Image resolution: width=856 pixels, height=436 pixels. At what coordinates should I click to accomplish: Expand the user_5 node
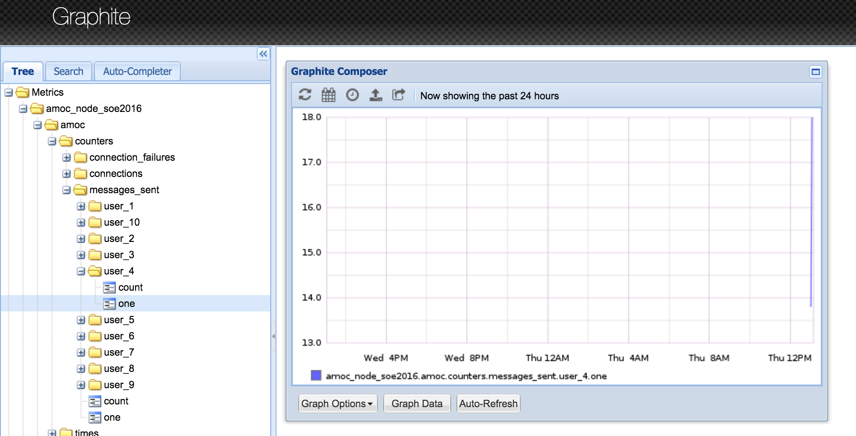click(81, 320)
